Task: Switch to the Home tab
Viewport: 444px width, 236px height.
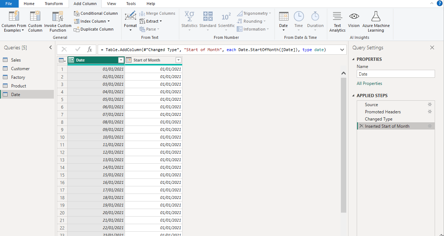Action: coord(29,4)
